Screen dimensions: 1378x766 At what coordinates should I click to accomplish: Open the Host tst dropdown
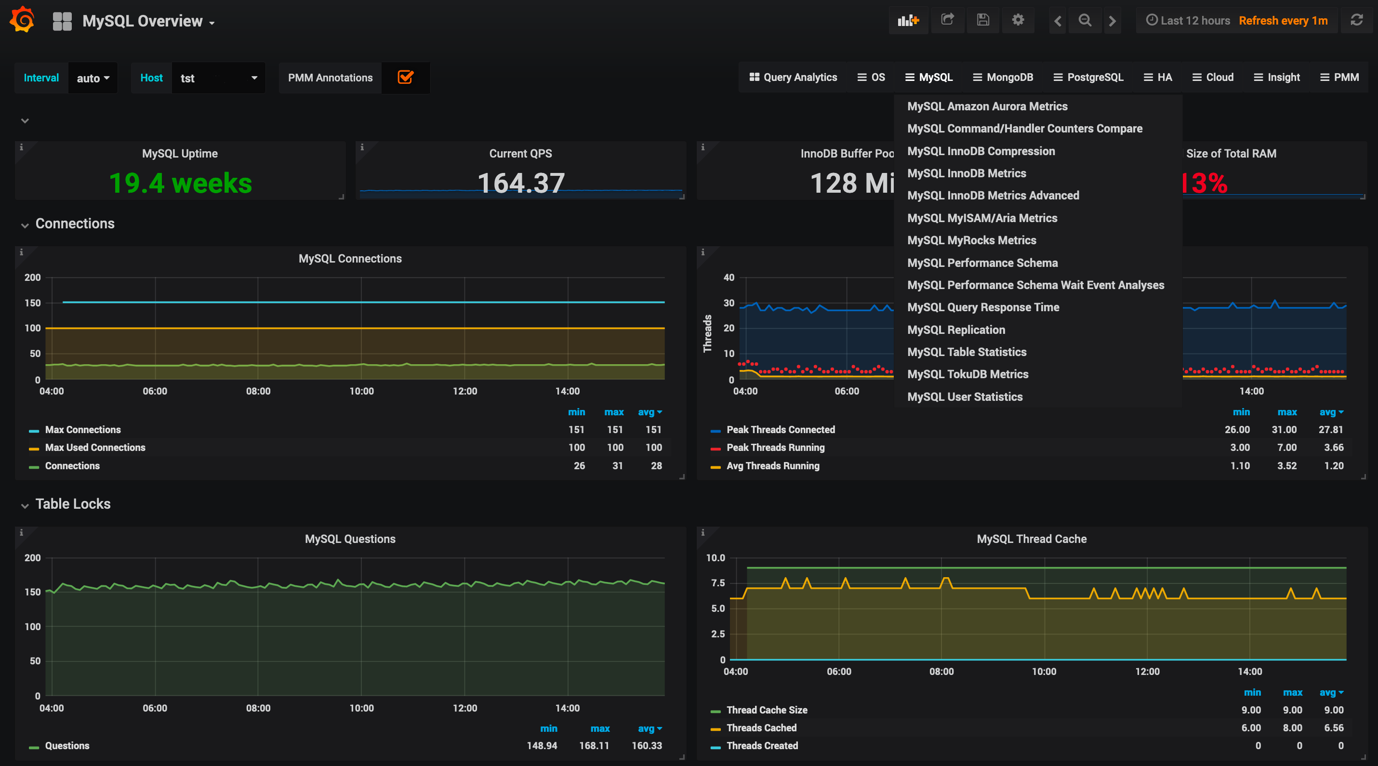218,78
